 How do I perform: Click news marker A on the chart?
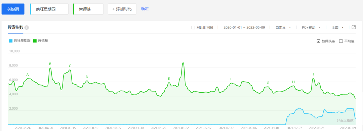point(28,75)
